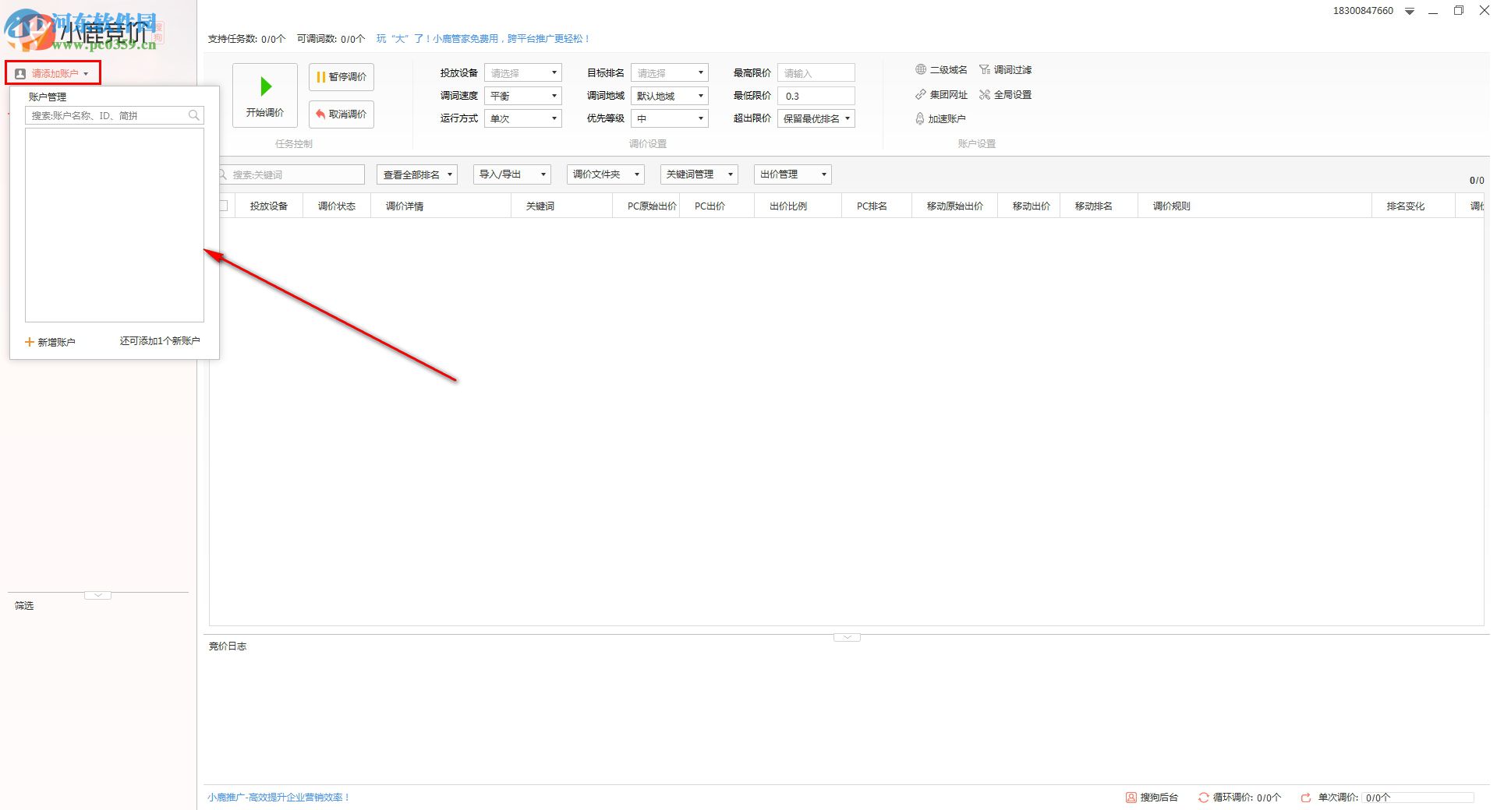The width and height of the screenshot is (1497, 810).
Task: Open the priority level dropdown
Action: 670,118
